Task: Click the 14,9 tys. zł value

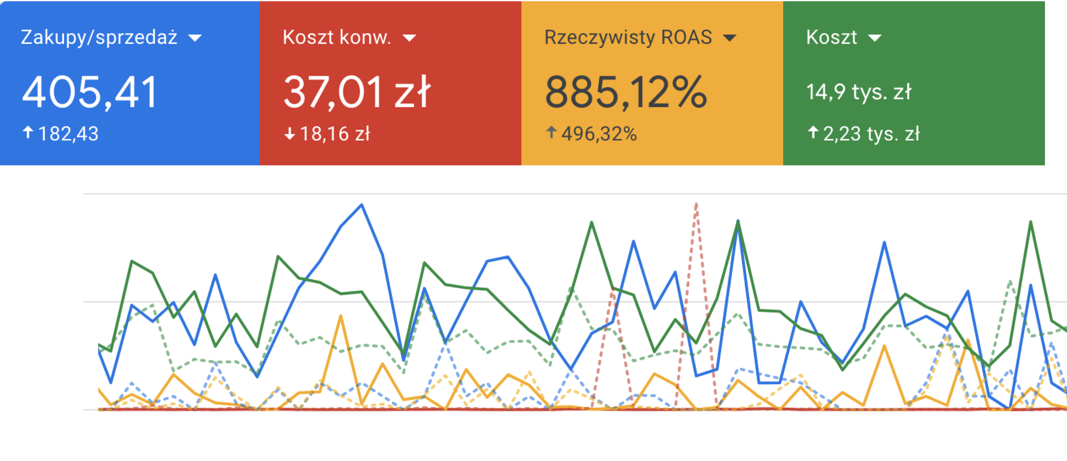Action: [859, 92]
